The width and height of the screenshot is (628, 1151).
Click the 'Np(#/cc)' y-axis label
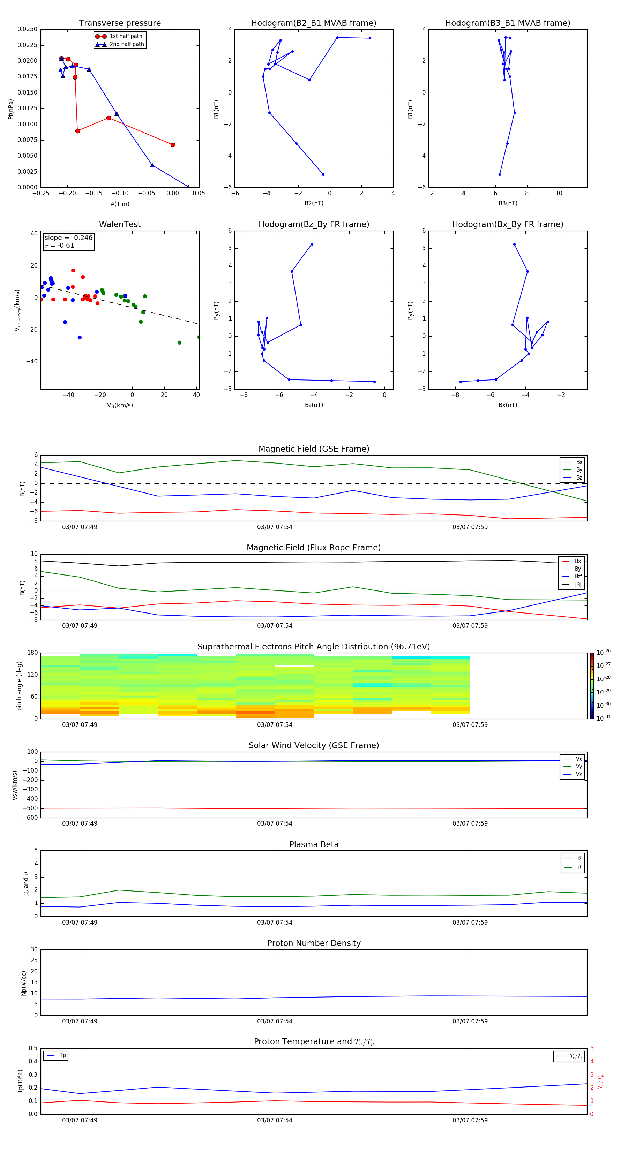coord(24,983)
